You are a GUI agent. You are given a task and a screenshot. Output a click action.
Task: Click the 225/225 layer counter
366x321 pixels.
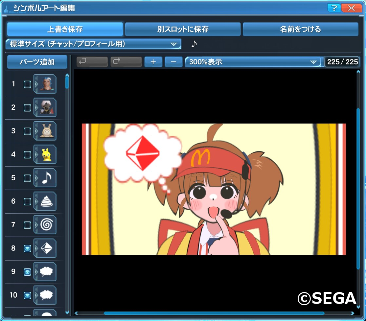coord(342,62)
